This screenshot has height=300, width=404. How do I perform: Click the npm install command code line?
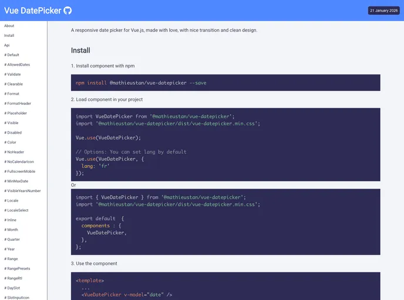(x=141, y=83)
